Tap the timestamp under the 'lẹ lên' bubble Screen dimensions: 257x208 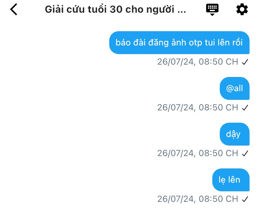click(198, 199)
